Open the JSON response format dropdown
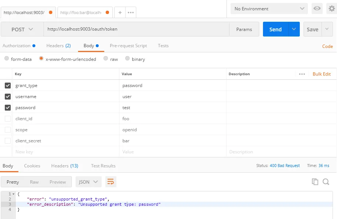The image size is (337, 219). 88,182
